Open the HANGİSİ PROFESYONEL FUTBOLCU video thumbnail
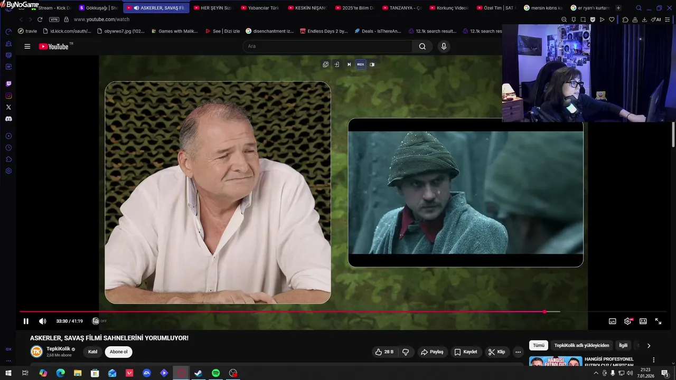Image resolution: width=676 pixels, height=380 pixels. [556, 362]
